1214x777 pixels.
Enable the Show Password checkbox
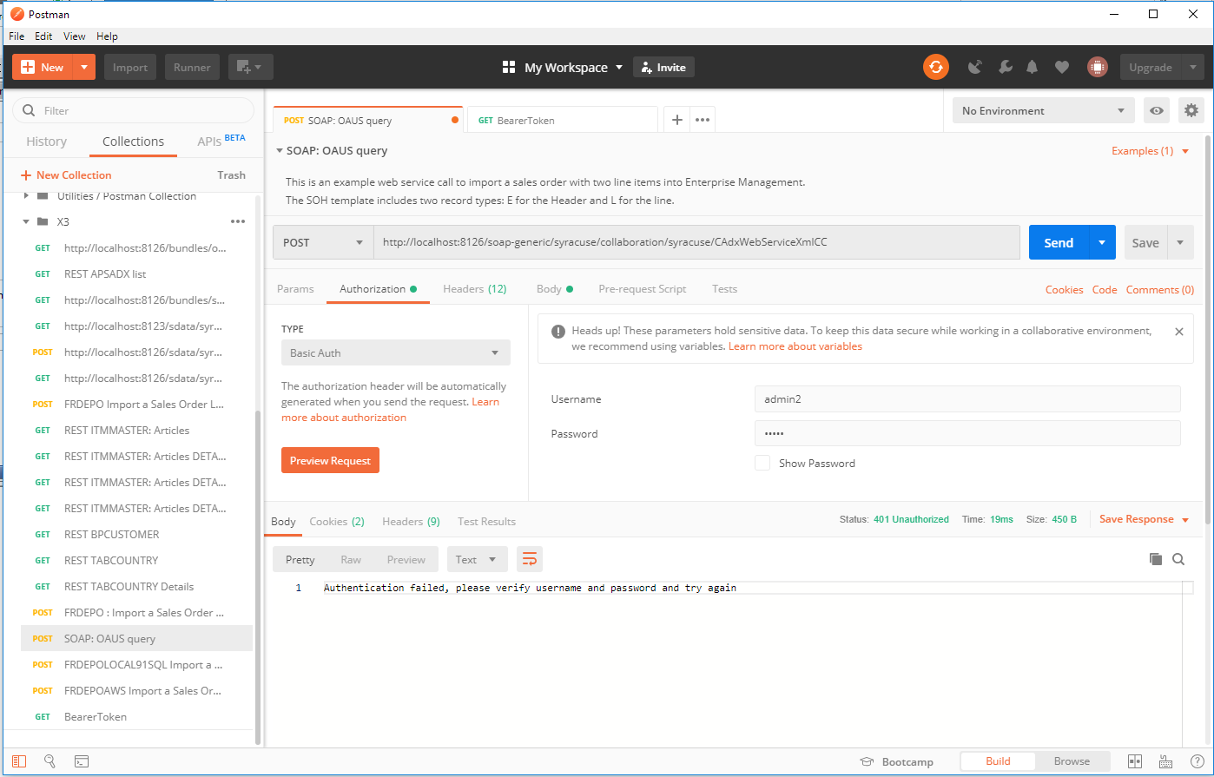(762, 463)
